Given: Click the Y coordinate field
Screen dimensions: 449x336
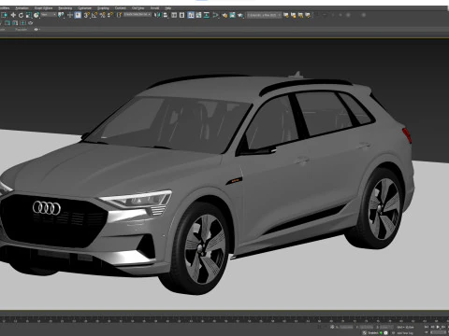Looking at the screenshot, I should (367, 327).
